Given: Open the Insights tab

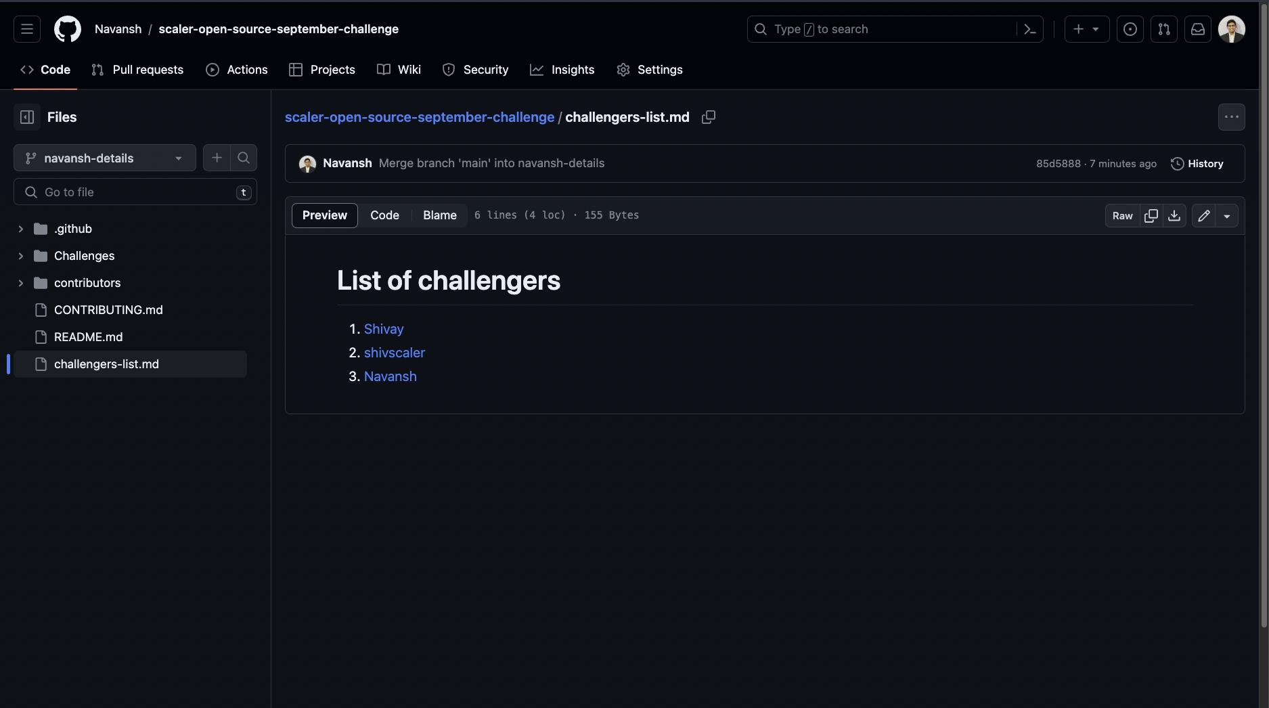Looking at the screenshot, I should coord(562,70).
